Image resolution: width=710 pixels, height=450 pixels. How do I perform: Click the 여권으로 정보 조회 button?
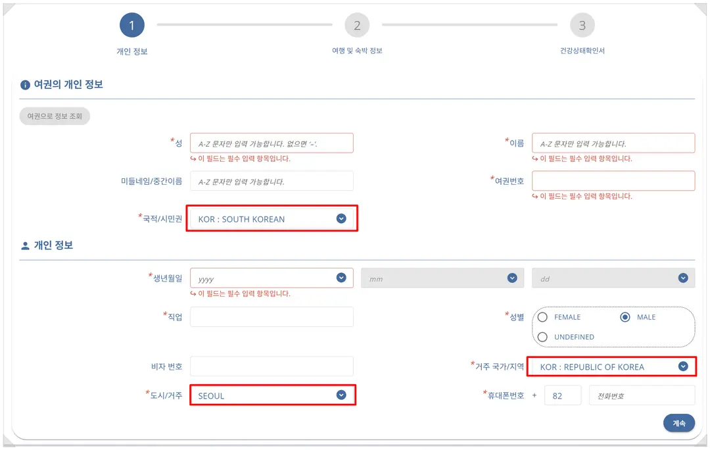[55, 116]
